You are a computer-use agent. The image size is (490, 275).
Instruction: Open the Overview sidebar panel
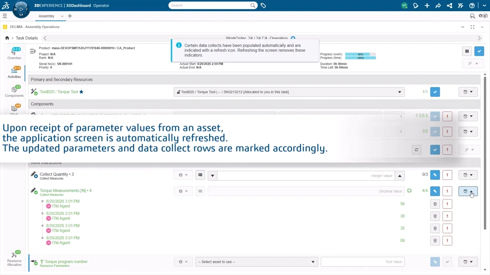(14, 53)
